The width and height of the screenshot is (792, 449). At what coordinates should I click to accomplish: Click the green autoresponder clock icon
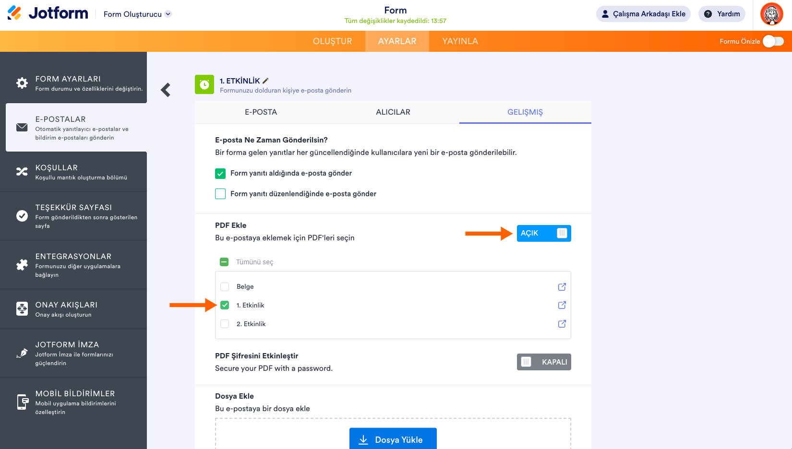tap(204, 84)
